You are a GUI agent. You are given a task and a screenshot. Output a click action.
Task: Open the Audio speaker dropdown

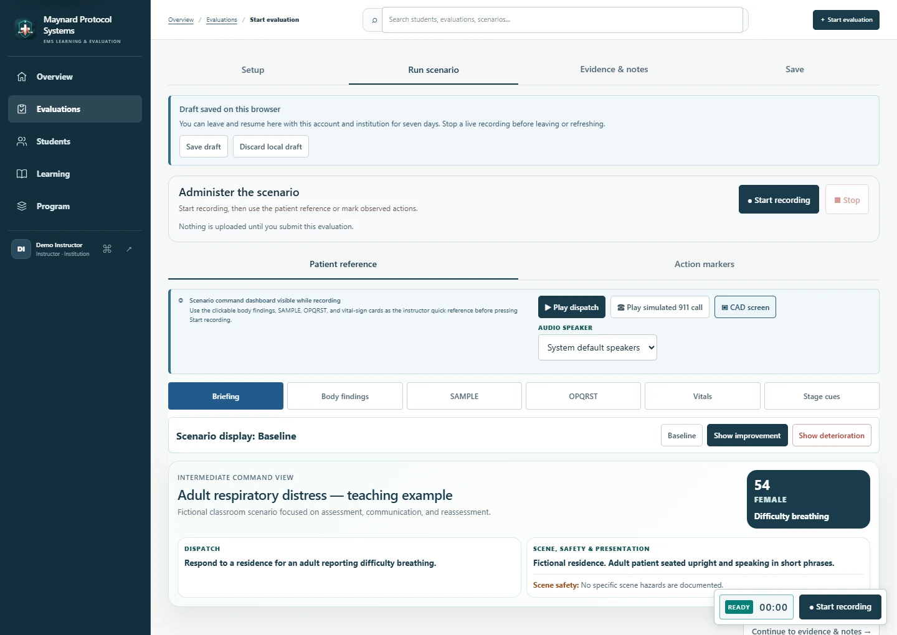(x=597, y=347)
